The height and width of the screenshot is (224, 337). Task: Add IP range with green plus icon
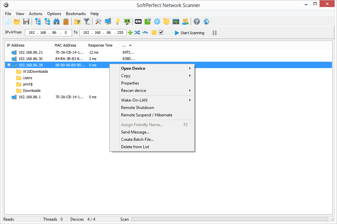click(130, 33)
